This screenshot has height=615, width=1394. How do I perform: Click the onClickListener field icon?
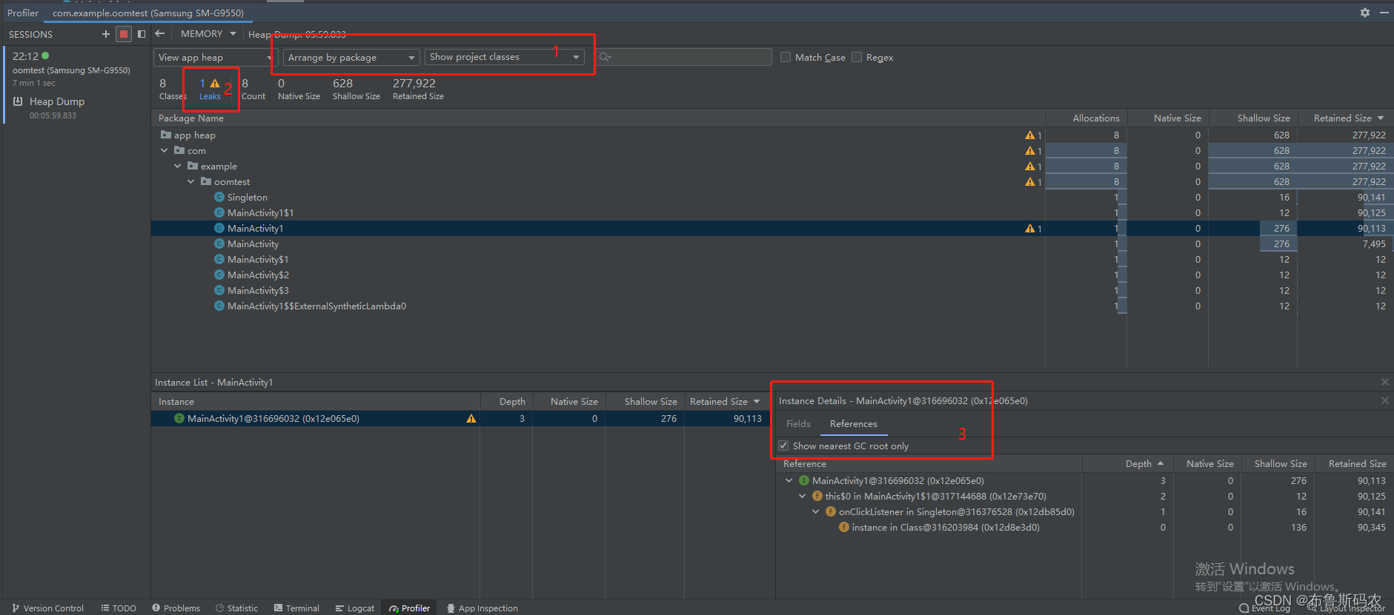pyautogui.click(x=831, y=512)
